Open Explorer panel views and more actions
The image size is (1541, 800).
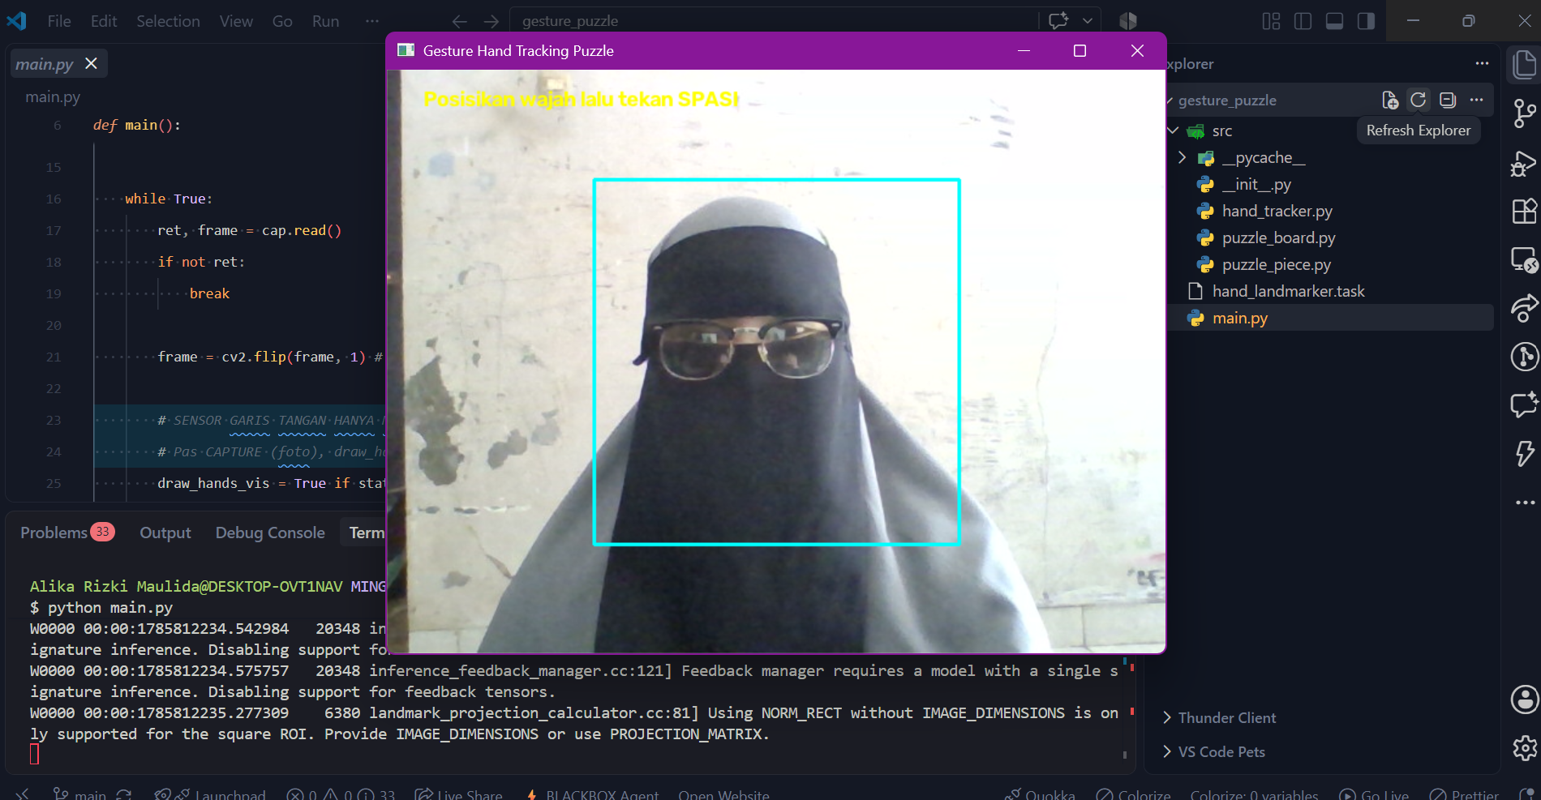[1482, 63]
